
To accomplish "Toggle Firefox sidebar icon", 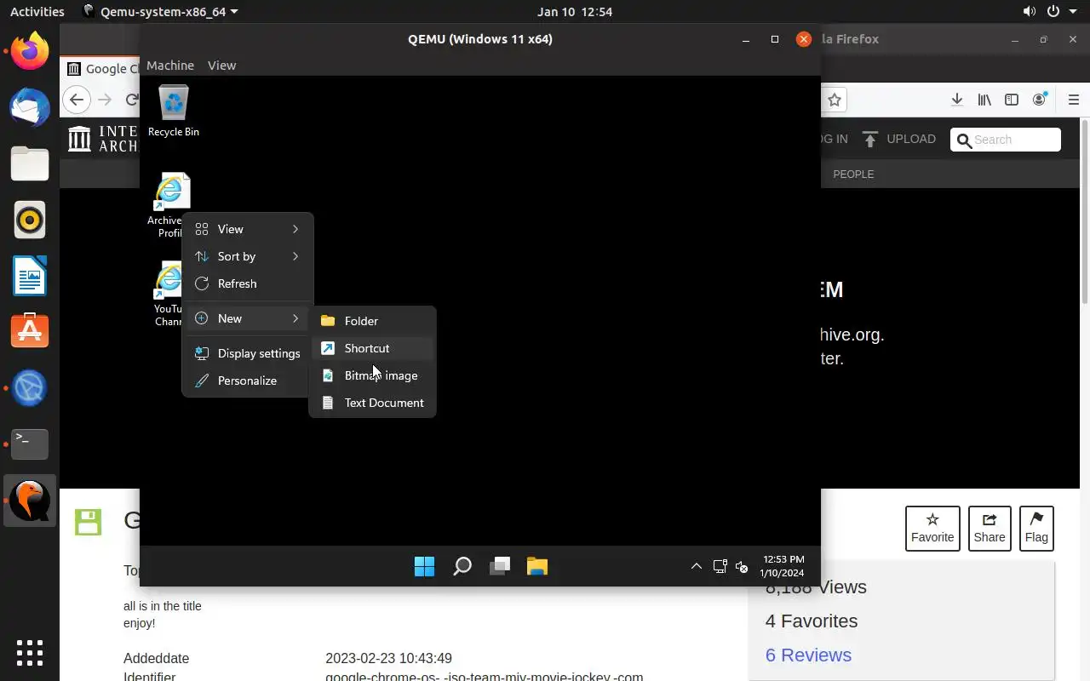I will [x=1012, y=100].
